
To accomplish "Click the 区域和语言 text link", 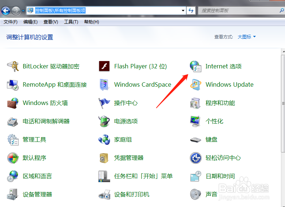I will point(37,176).
